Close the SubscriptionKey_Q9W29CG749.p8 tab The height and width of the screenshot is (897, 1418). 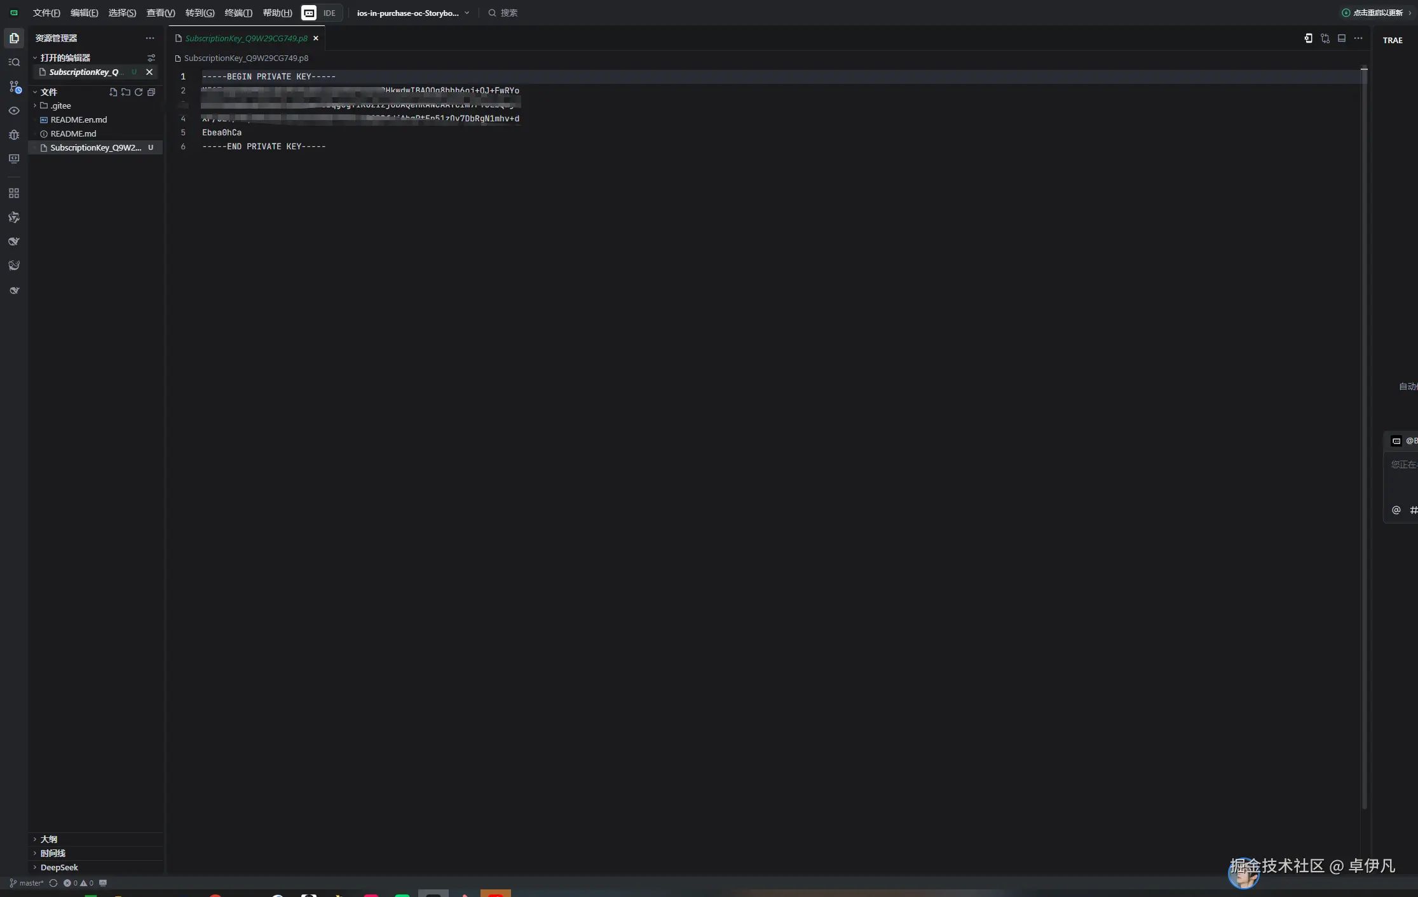(x=316, y=38)
